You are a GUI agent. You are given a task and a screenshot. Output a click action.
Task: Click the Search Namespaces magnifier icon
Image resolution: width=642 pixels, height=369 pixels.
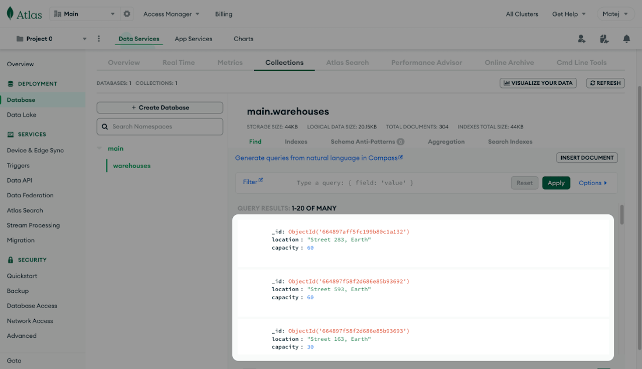(105, 127)
